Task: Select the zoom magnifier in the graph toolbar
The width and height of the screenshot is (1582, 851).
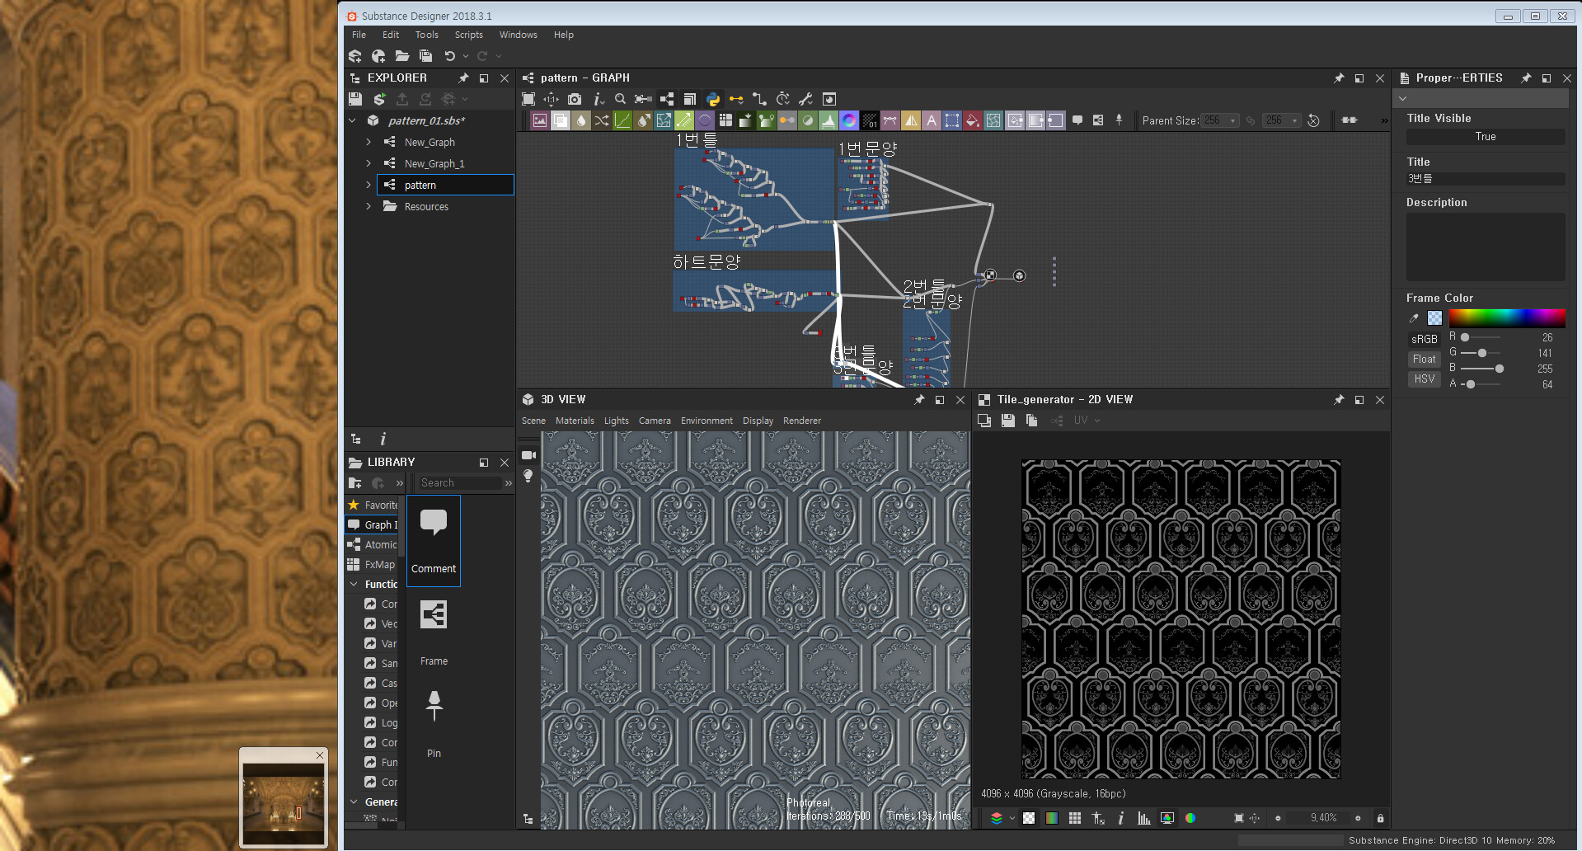Action: click(620, 99)
